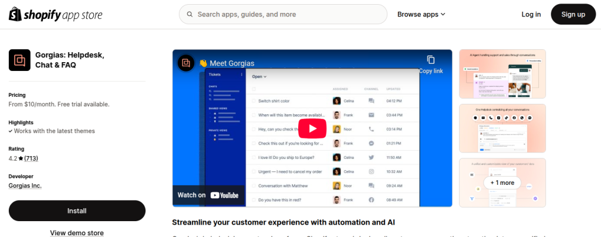Open One Helpdesk screenshot thumbnail
Image resolution: width=601 pixels, height=237 pixels.
coord(502,128)
